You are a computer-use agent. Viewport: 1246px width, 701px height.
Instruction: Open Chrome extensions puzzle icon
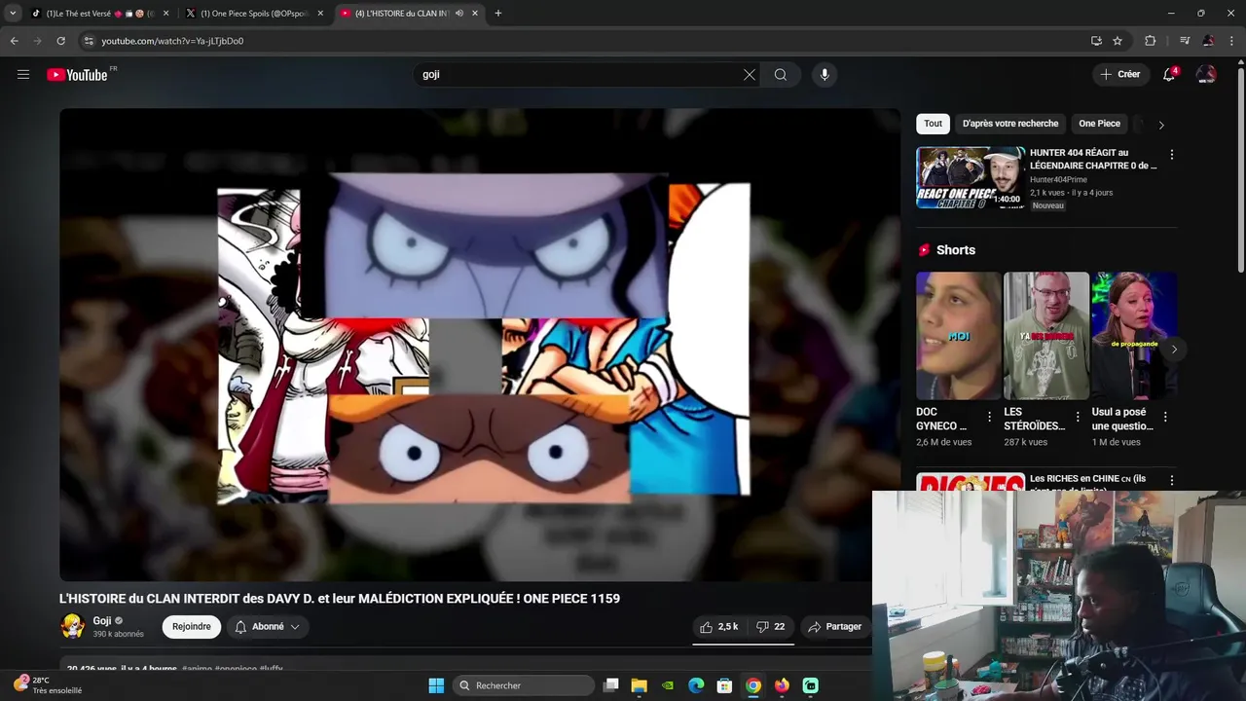pyautogui.click(x=1150, y=41)
